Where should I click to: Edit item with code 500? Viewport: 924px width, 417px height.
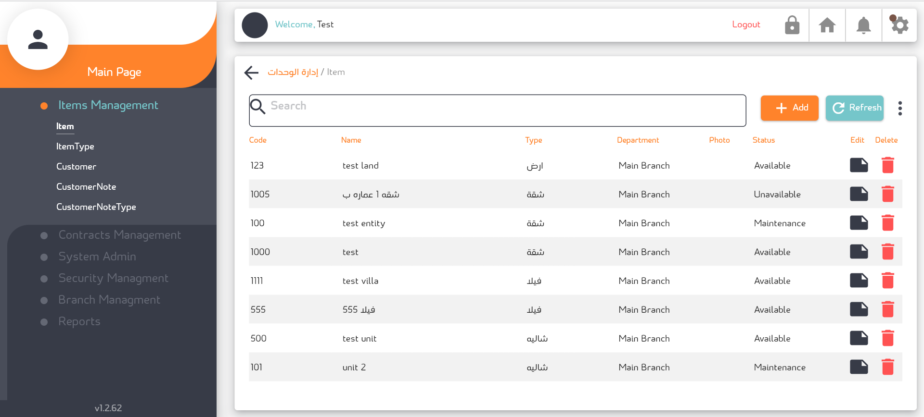pyautogui.click(x=859, y=338)
